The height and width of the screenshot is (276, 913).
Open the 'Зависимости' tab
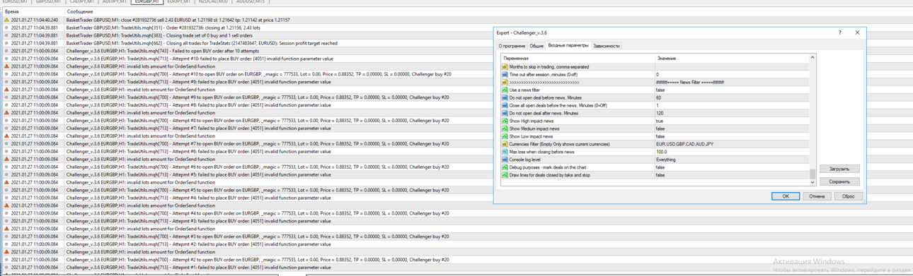(x=607, y=46)
